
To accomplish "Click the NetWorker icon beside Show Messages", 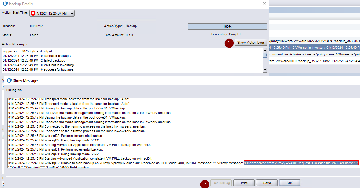I will click(x=9, y=80).
